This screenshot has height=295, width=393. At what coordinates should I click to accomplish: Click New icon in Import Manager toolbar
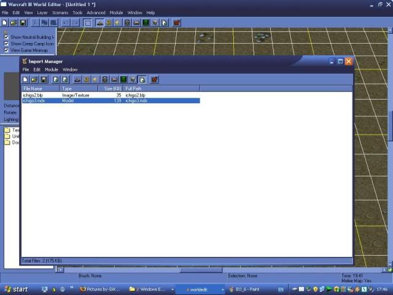(25, 80)
